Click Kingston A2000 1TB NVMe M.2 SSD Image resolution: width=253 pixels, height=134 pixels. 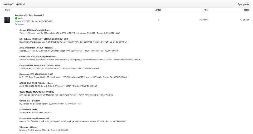click(36, 74)
